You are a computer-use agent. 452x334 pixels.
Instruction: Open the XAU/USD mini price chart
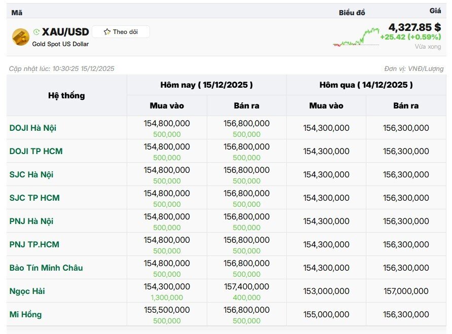pos(356,38)
